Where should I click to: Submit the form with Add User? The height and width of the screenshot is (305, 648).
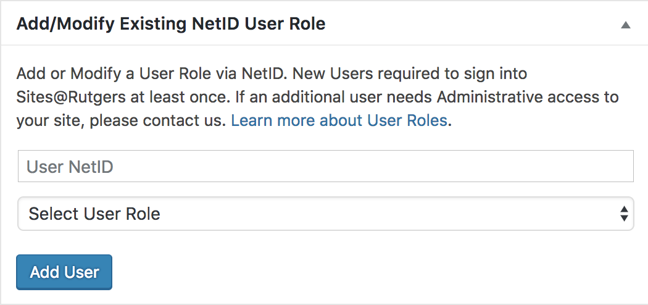[x=64, y=272]
